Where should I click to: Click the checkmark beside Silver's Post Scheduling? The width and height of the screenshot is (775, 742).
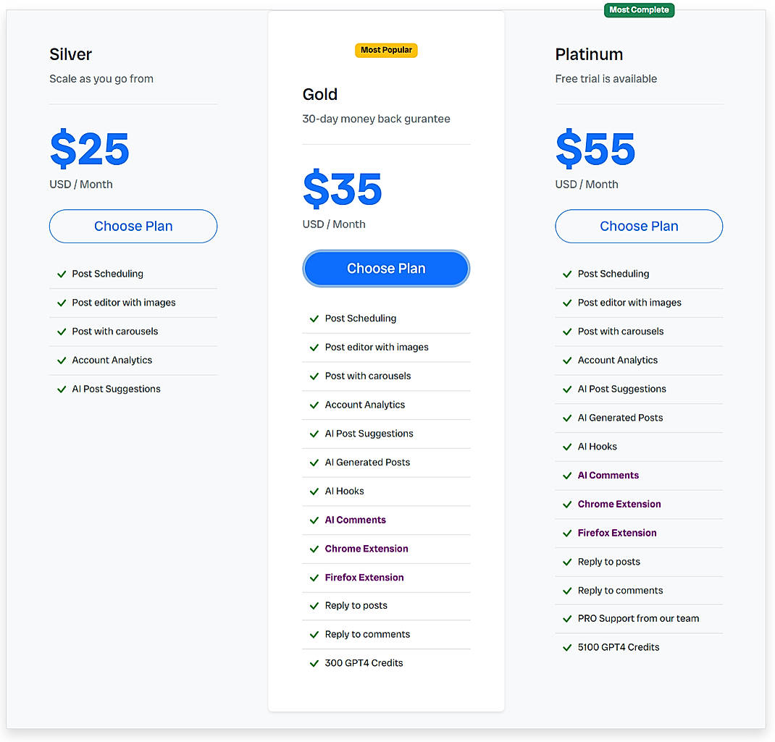(62, 274)
